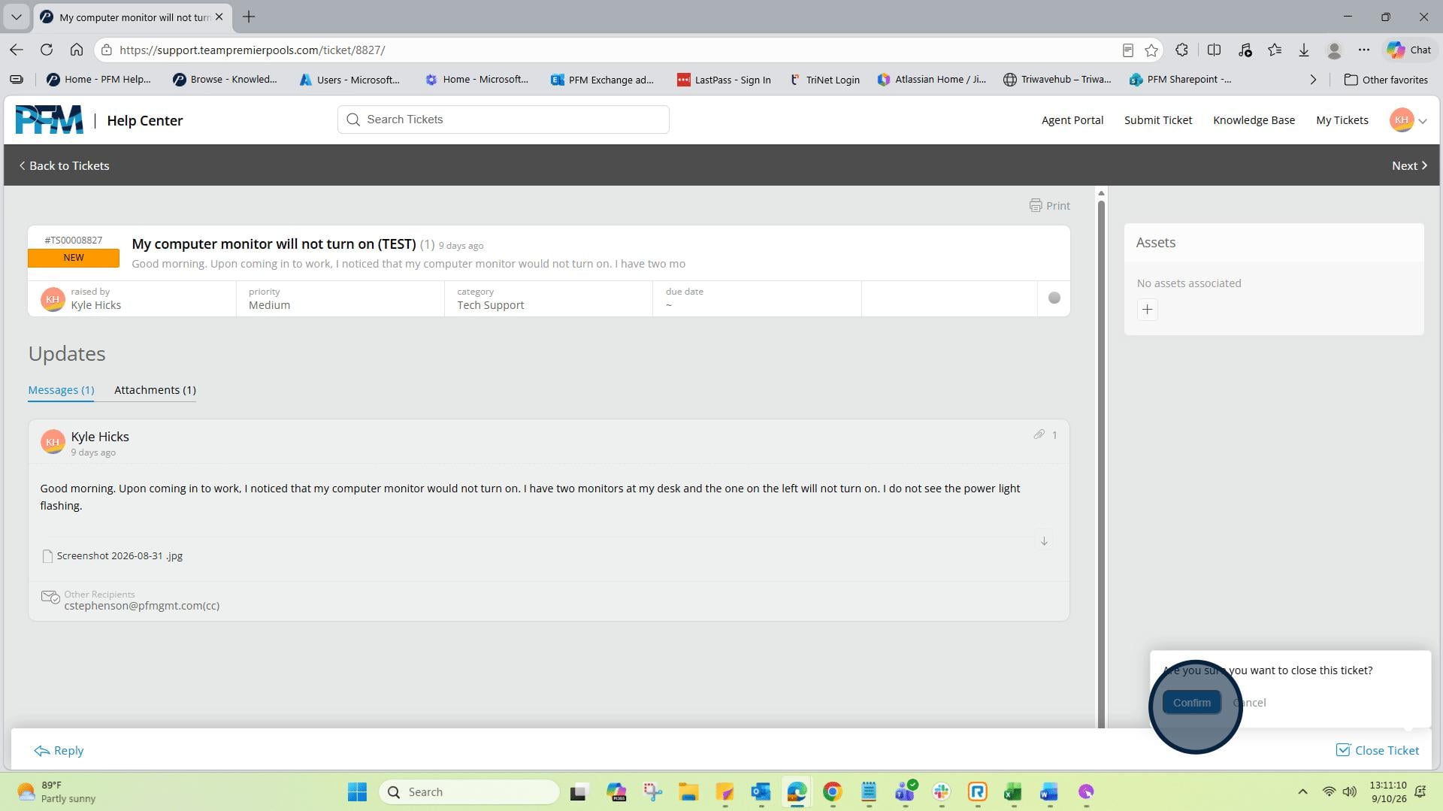Open the Other favorites folder
The width and height of the screenshot is (1443, 811).
[x=1386, y=80]
